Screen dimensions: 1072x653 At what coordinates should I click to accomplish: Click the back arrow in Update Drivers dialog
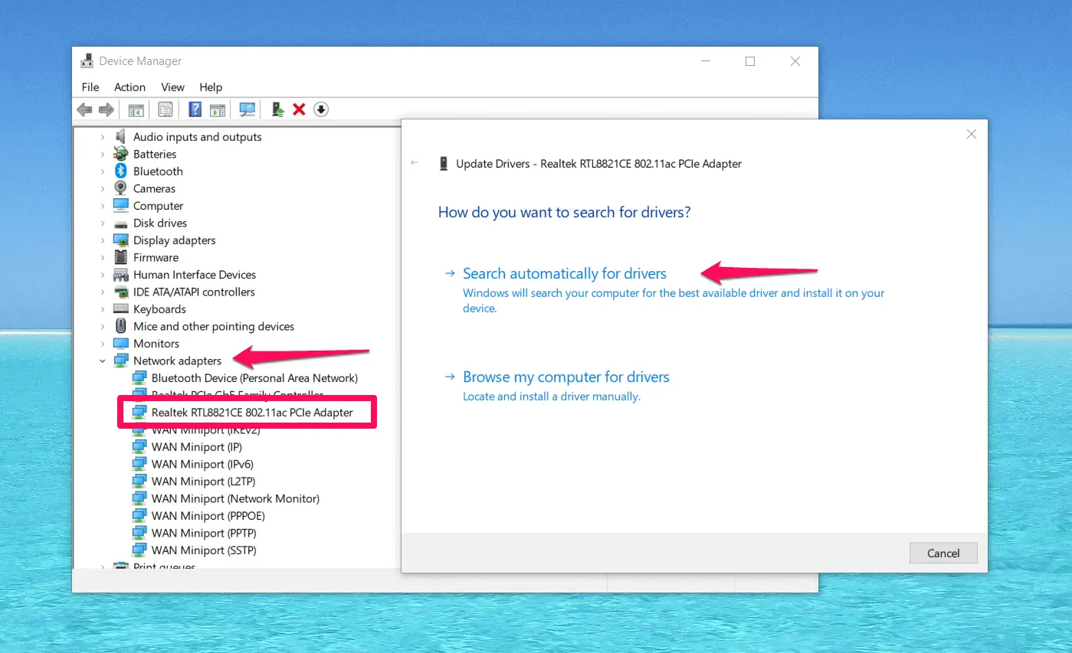tap(415, 163)
